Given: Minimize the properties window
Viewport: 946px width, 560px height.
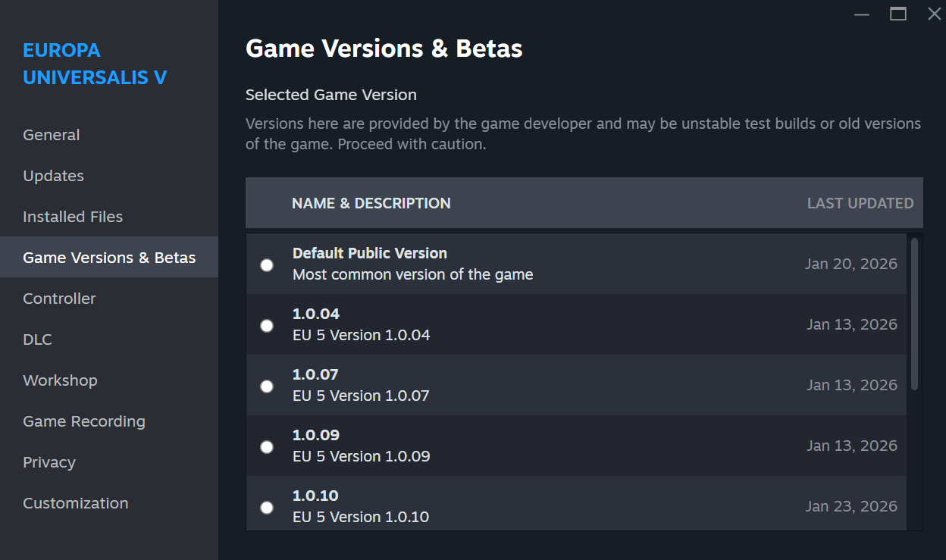Looking at the screenshot, I should 861,14.
